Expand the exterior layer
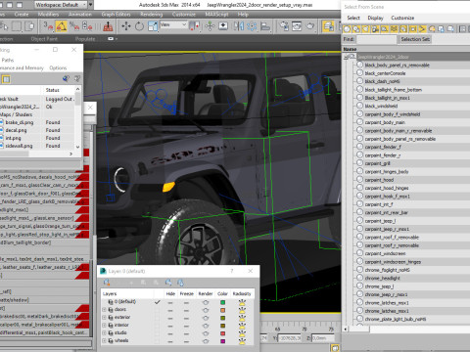This screenshot has width=470, height=352. point(105,317)
